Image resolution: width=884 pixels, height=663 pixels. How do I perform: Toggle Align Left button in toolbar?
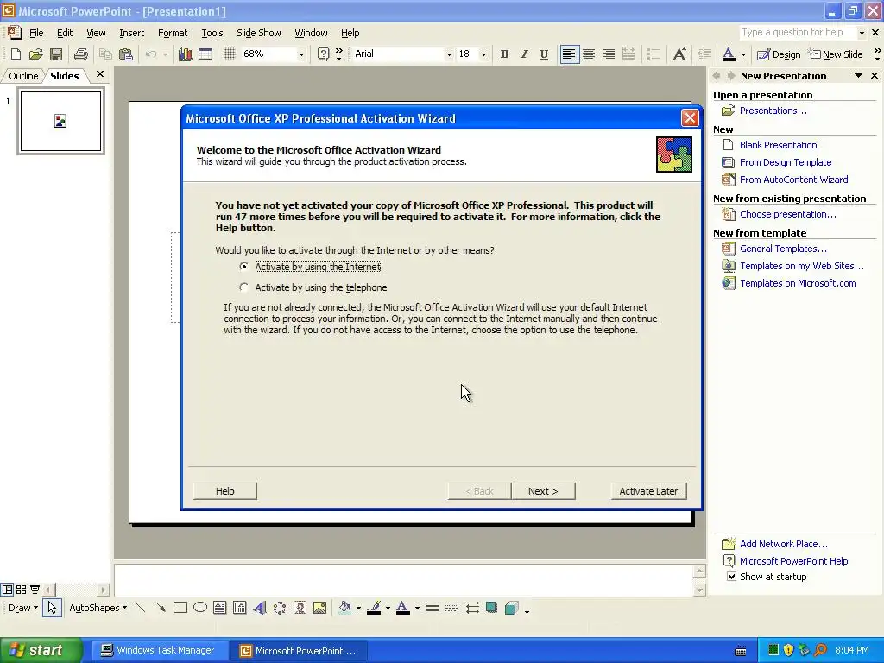point(570,54)
